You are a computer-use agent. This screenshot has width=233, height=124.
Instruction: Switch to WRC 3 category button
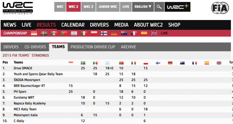tap(88, 7)
